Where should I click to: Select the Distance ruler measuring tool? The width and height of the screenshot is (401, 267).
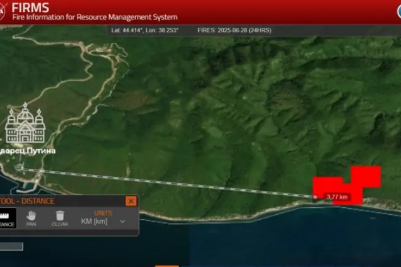(x=8, y=218)
